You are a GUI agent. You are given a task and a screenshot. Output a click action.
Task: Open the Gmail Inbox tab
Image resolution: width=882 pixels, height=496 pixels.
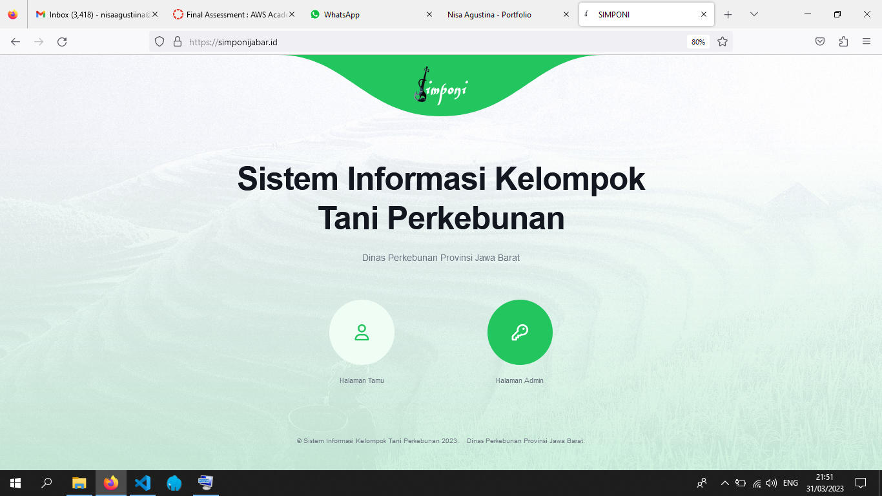[x=97, y=14]
